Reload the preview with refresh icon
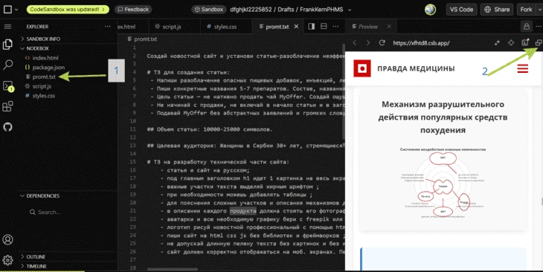Viewport: 543px width, 272px height. point(382,42)
